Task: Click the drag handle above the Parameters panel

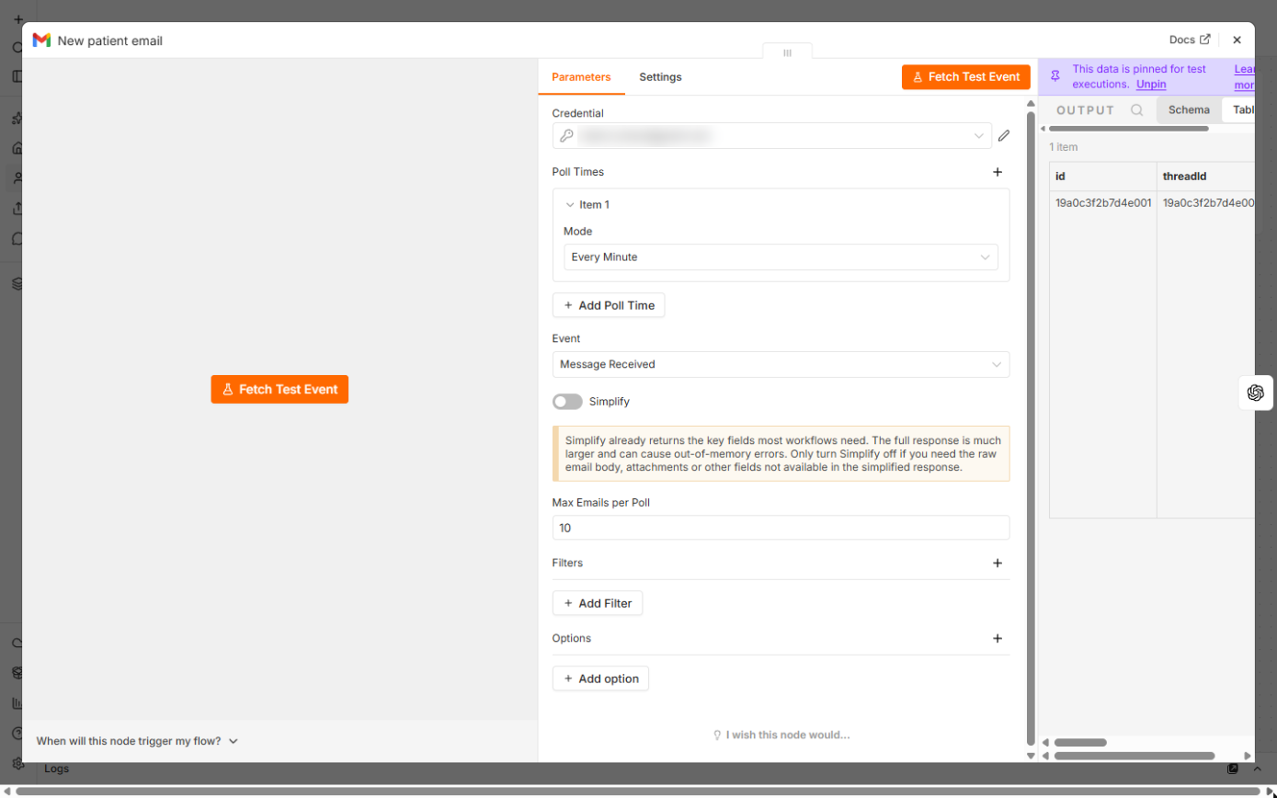Action: 787,52
